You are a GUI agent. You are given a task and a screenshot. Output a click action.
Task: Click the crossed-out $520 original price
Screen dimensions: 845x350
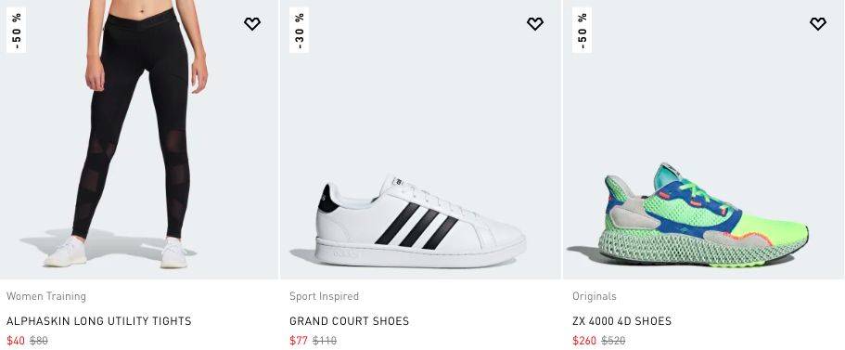(613, 341)
